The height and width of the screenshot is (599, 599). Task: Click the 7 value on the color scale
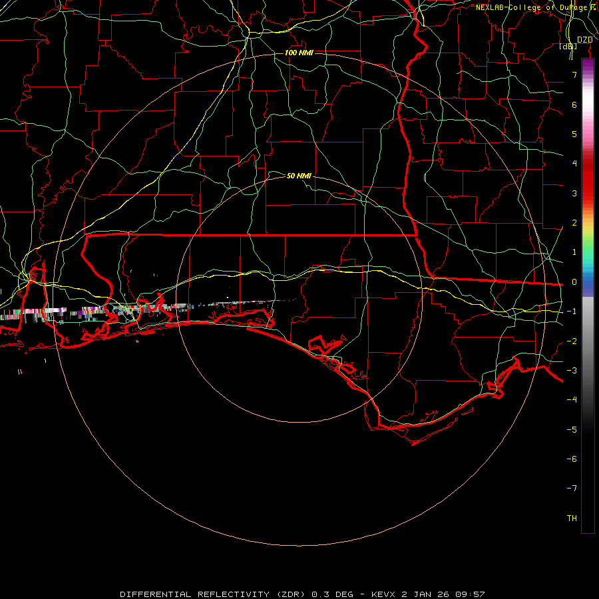click(574, 75)
